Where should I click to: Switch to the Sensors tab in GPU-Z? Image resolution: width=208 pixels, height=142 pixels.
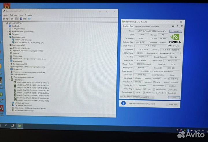coord(138,26)
